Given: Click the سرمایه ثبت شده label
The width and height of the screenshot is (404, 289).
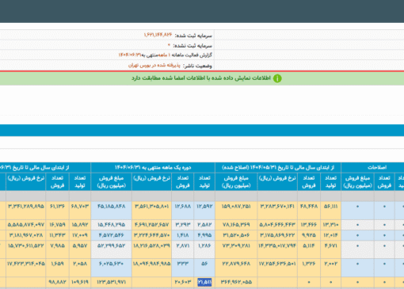Looking at the screenshot, I should tap(193, 36).
